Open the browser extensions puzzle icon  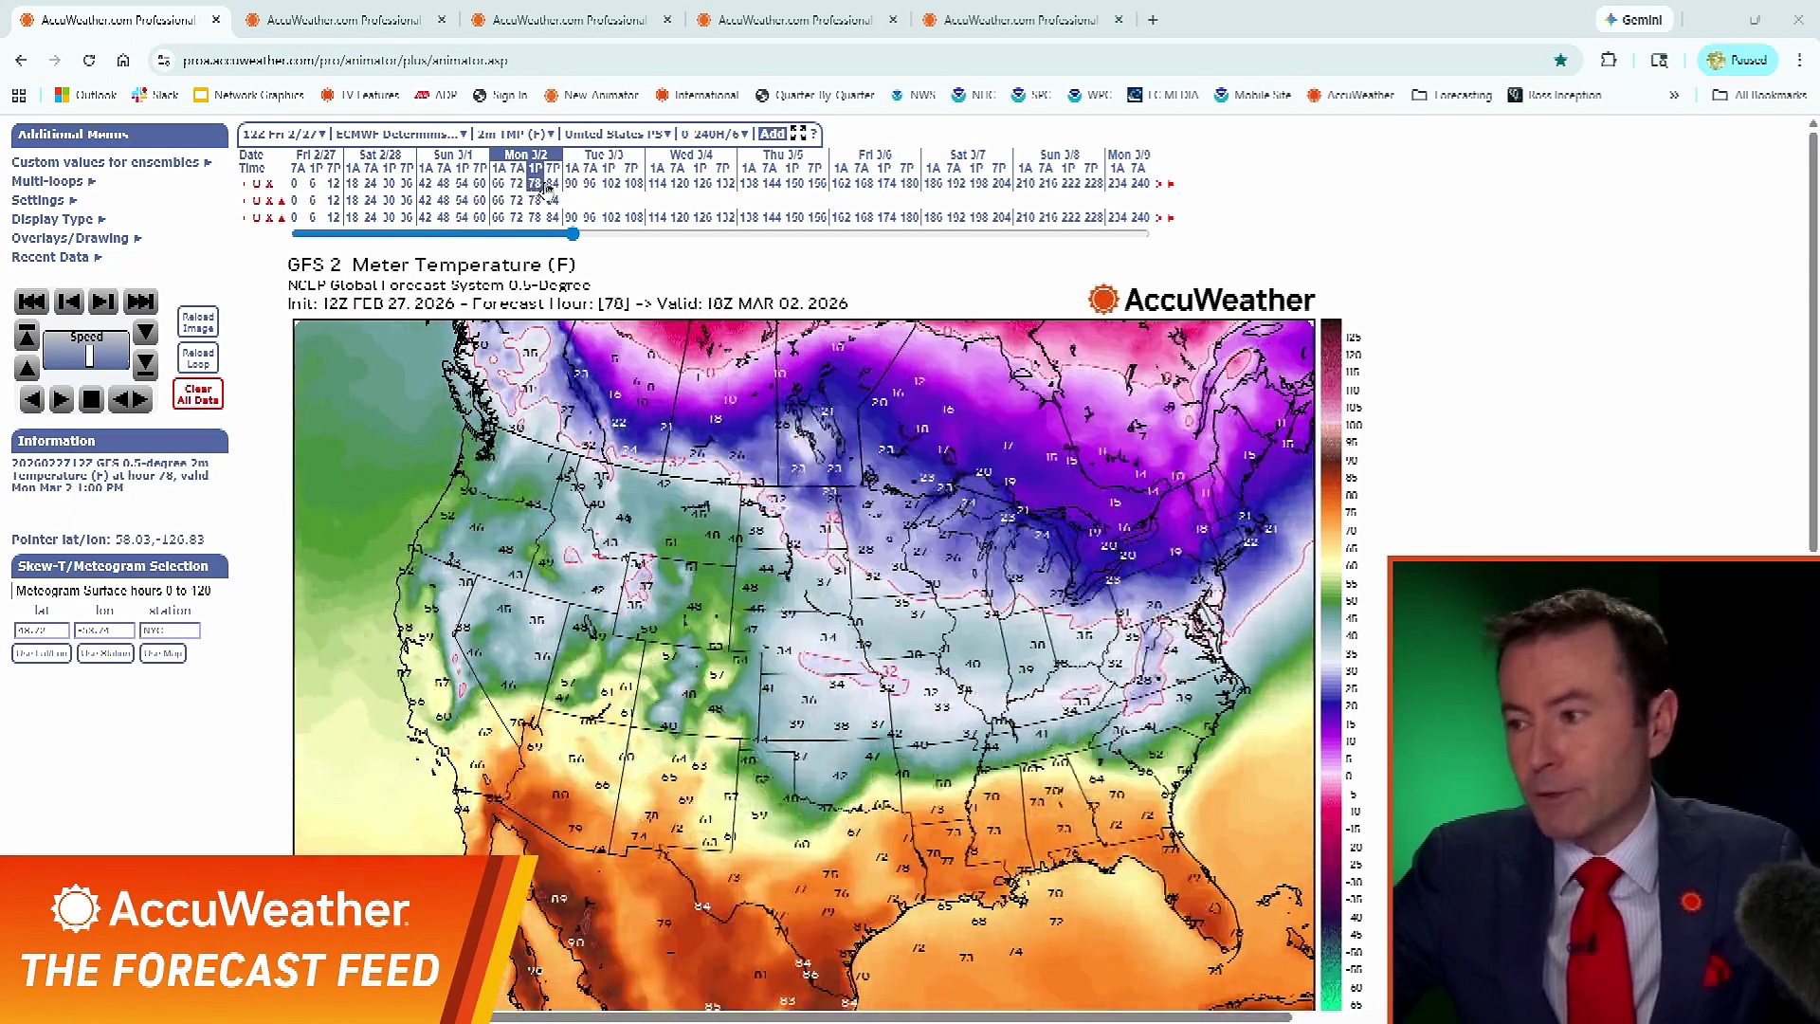1609,60
